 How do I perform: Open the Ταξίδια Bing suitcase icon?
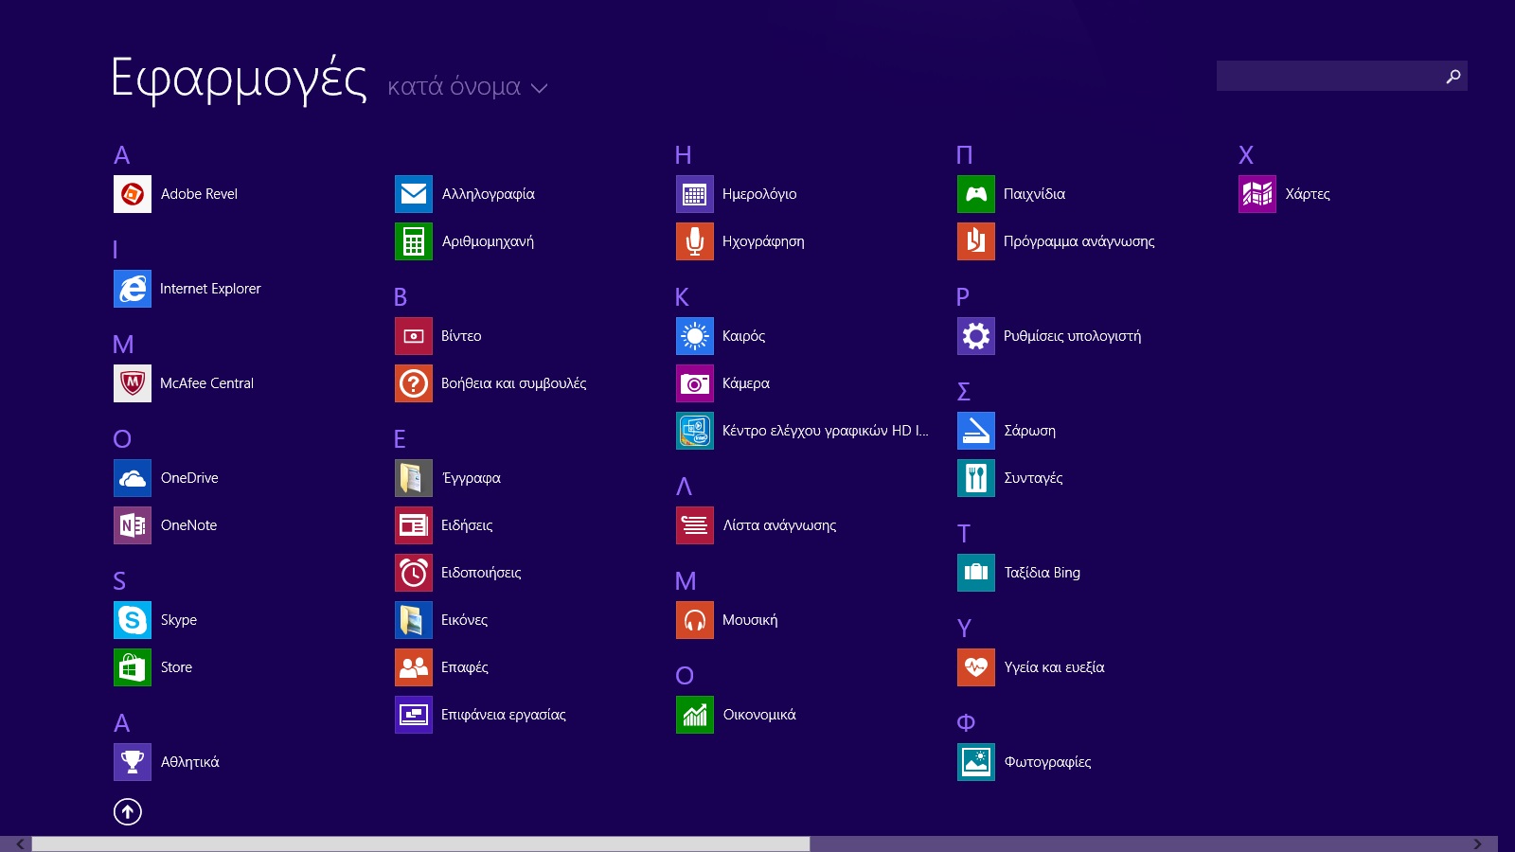[976, 573]
